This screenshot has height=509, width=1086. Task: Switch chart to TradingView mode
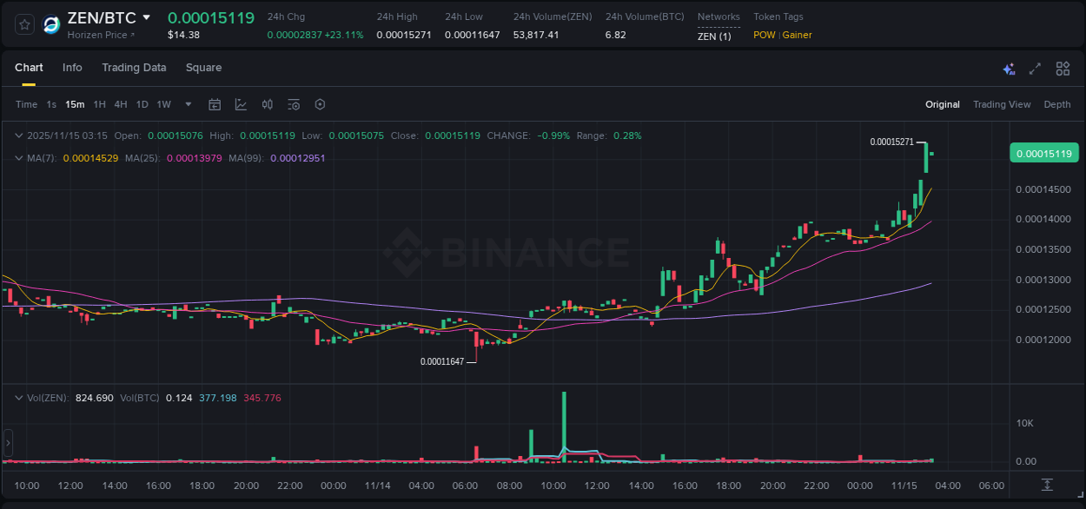1001,104
